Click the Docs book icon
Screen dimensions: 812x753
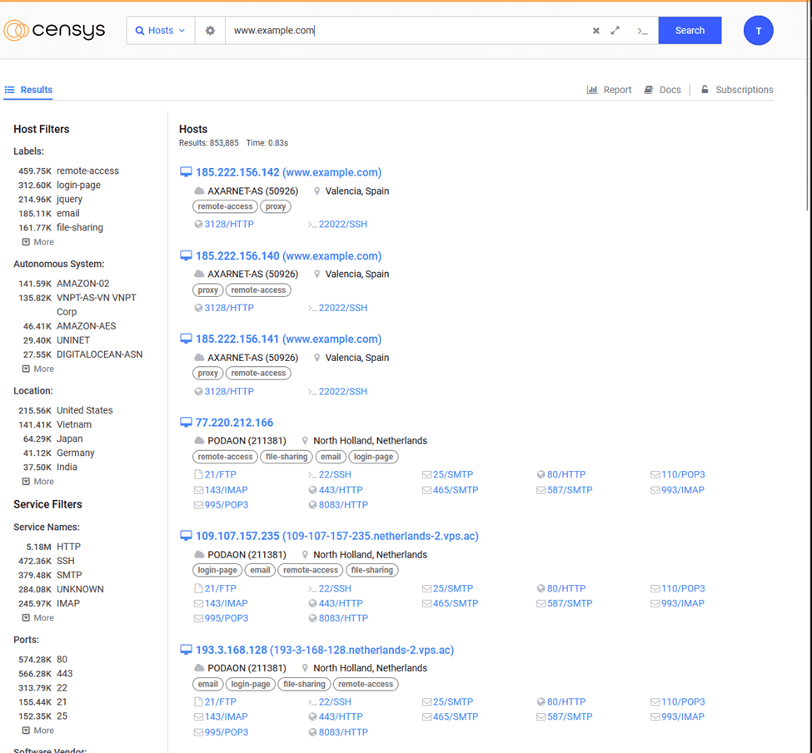649,90
